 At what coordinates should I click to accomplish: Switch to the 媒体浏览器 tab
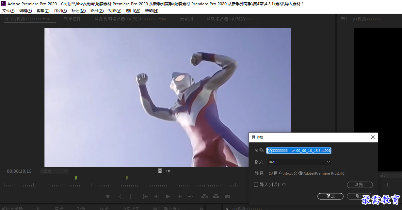[x=11, y=208]
